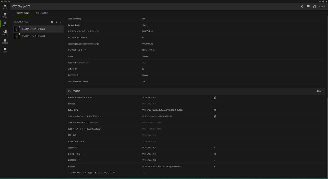Open the program list filter icon
The image size is (328, 179).
56,22
